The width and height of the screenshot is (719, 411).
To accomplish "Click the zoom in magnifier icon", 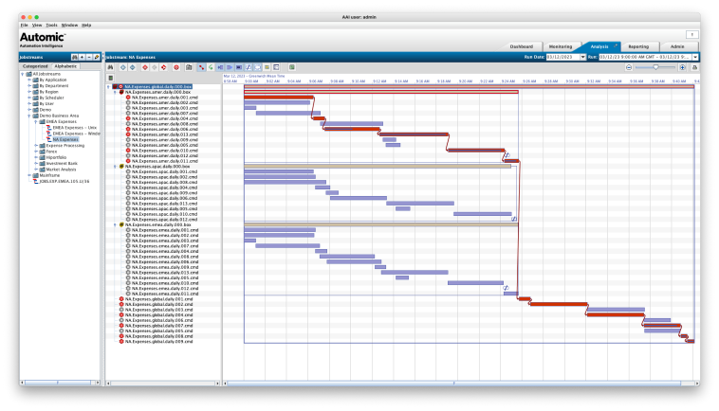I will tap(683, 67).
